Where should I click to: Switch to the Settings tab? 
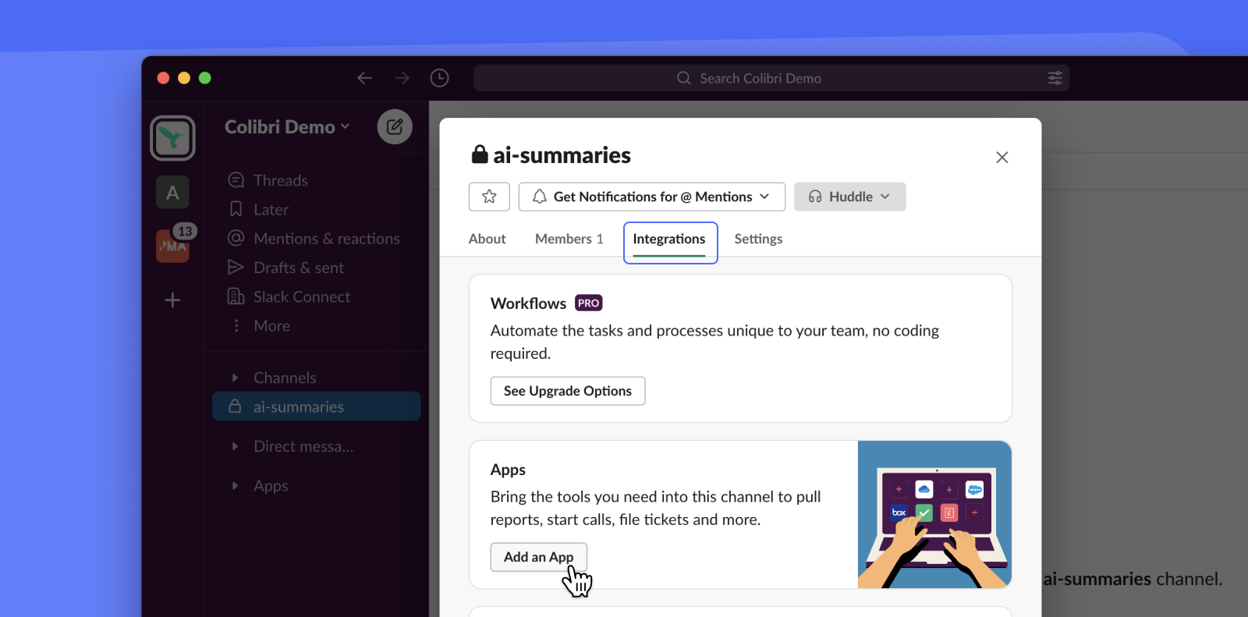tap(758, 239)
